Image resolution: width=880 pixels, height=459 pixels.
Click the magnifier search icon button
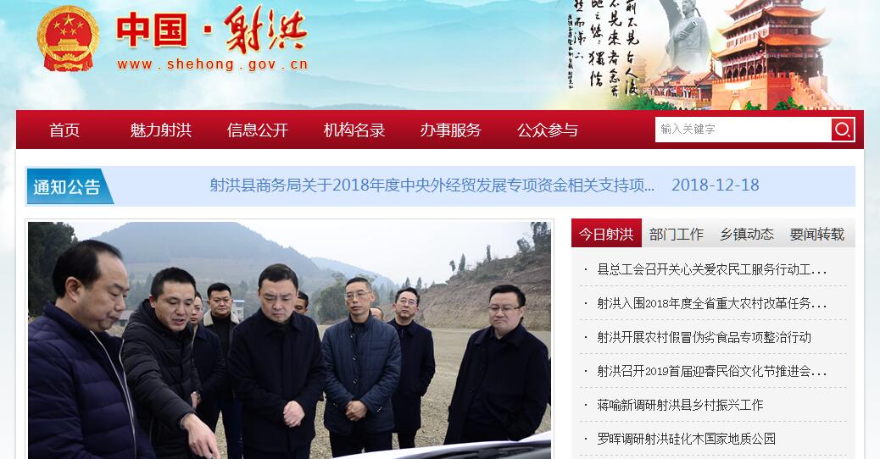tap(843, 130)
